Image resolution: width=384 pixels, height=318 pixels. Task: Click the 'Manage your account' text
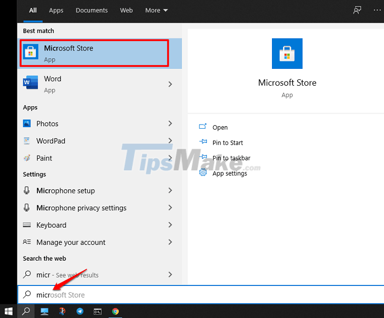(71, 242)
